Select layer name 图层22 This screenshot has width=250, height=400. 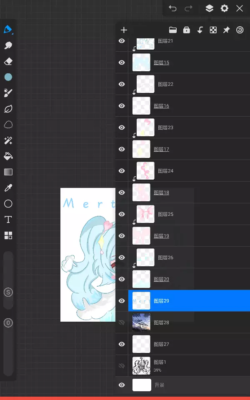pyautogui.click(x=165, y=84)
